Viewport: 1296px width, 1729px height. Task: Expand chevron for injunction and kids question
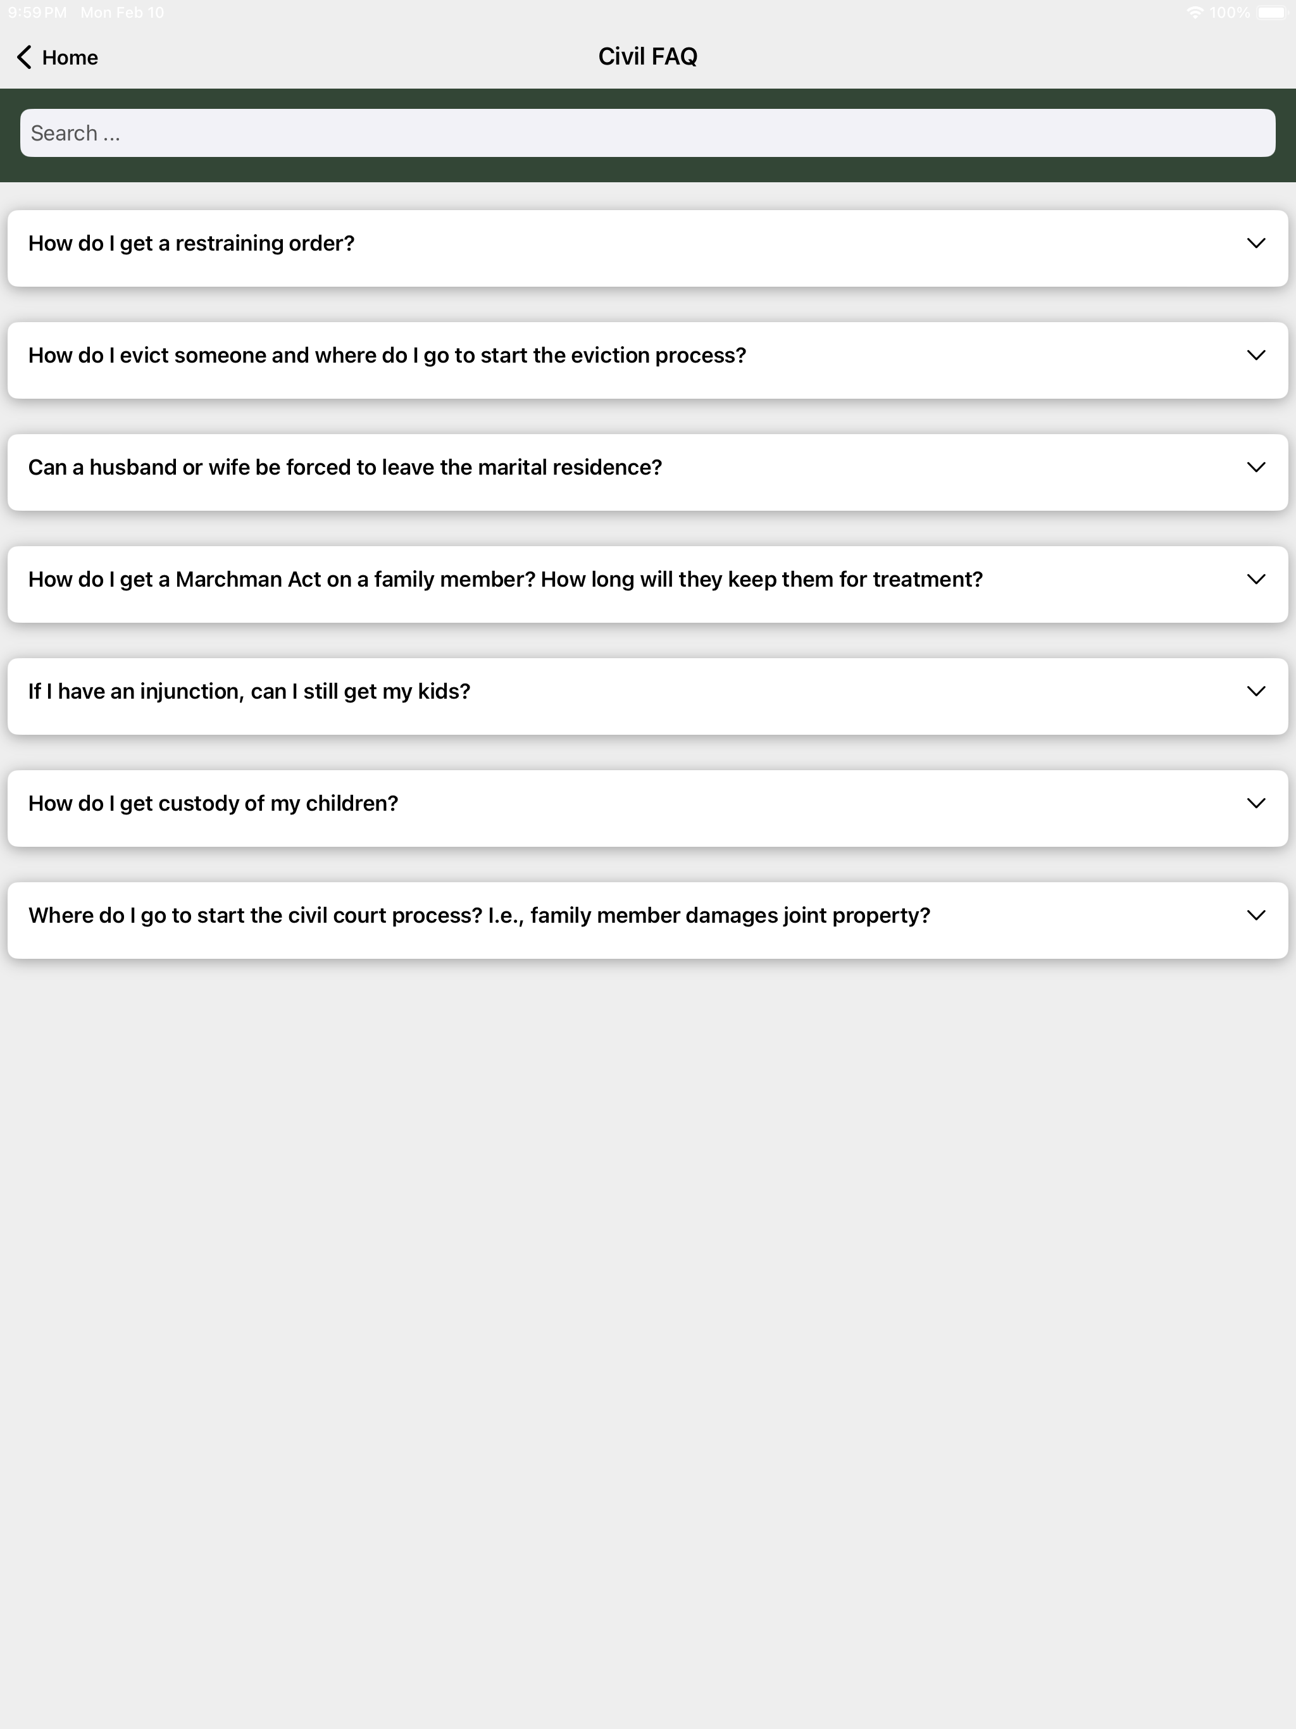1255,691
